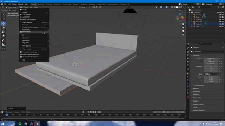Toggle the Adjust Last Operation checkbox
This screenshot has height=126, width=225.
21,19
